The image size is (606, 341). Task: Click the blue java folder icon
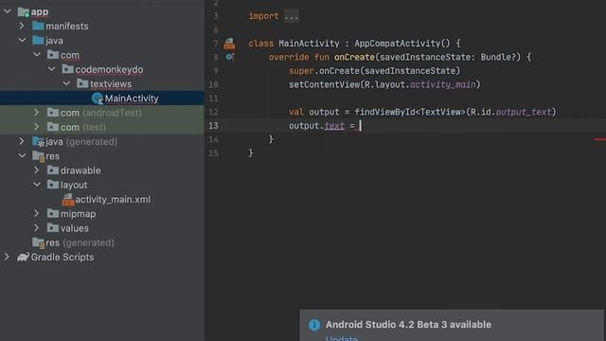point(38,40)
